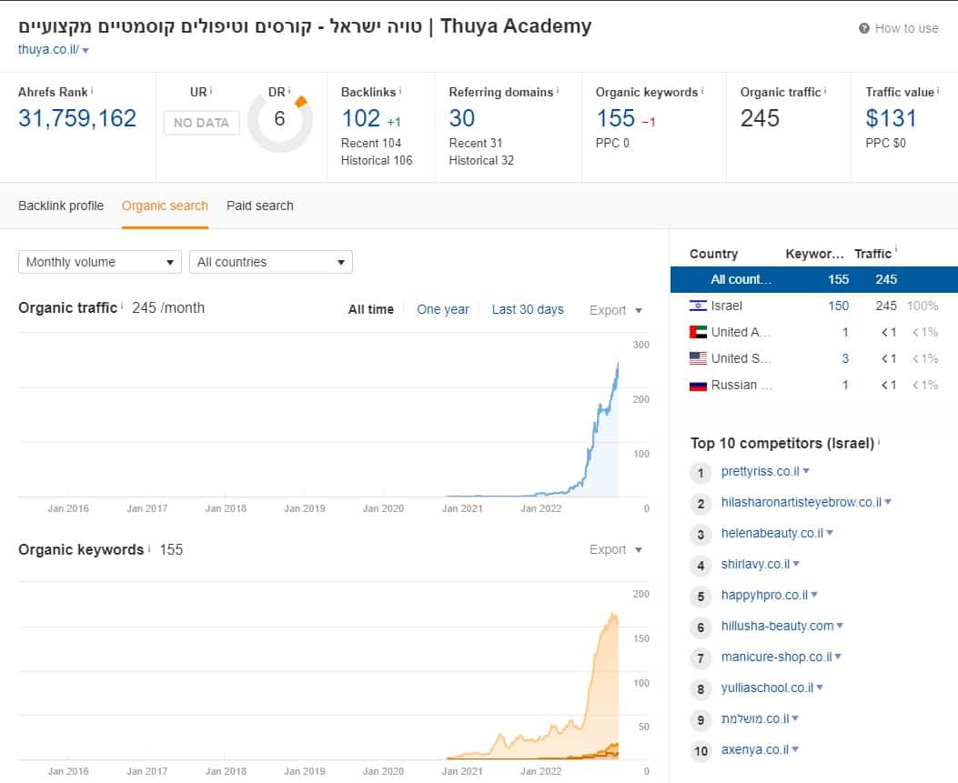Click the Traffic value info icon
The height and width of the screenshot is (783, 958).
pyautogui.click(x=938, y=90)
